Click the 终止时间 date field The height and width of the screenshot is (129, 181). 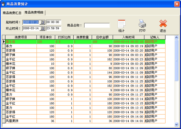(31, 28)
